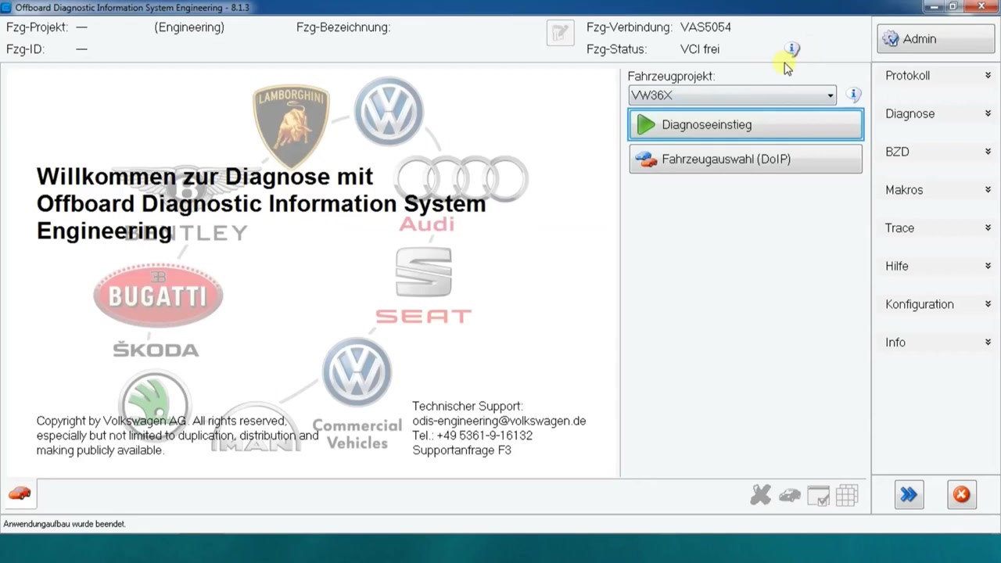Click the '(Engineering)' label in header
The image size is (1001, 563).
pos(189,27)
